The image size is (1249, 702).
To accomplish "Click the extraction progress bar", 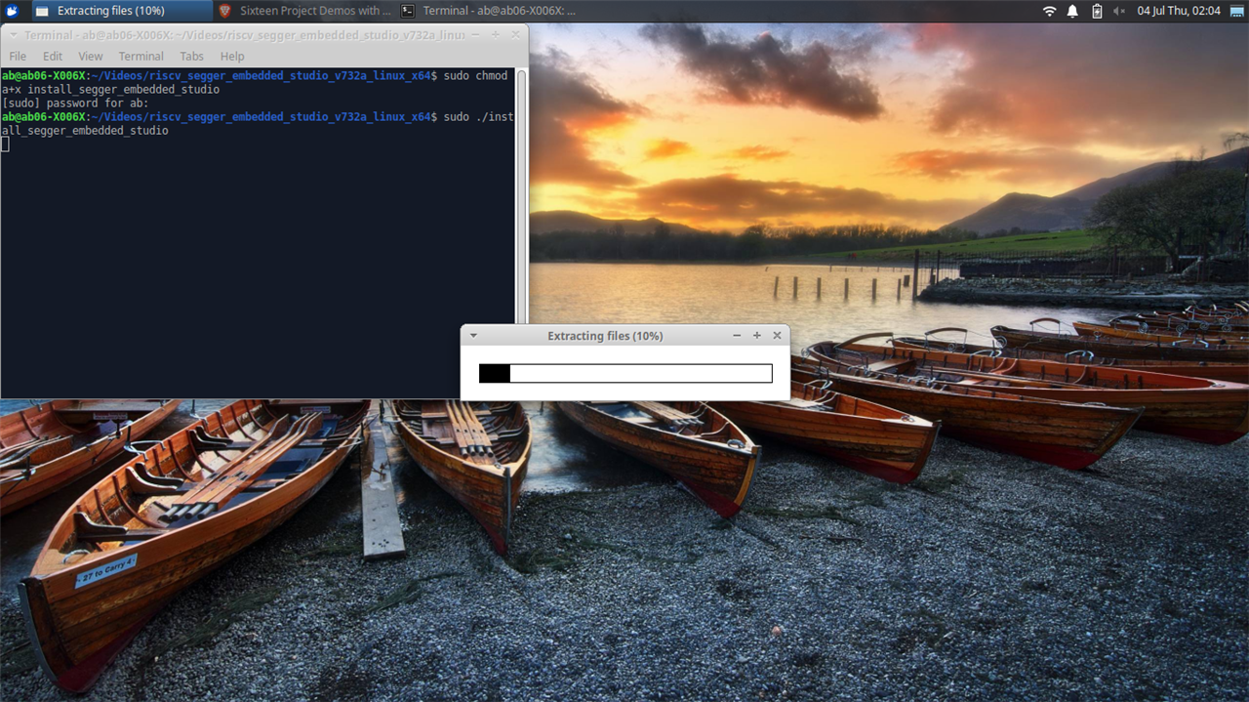I will [625, 373].
